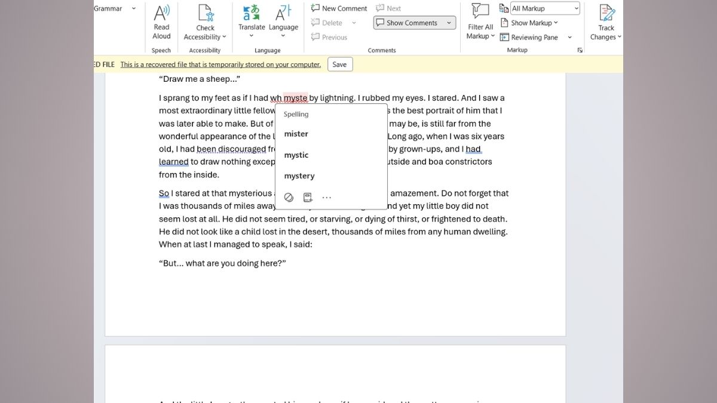Click the 'Spelling' header in the popup
This screenshot has height=403, width=717.
pyautogui.click(x=296, y=114)
